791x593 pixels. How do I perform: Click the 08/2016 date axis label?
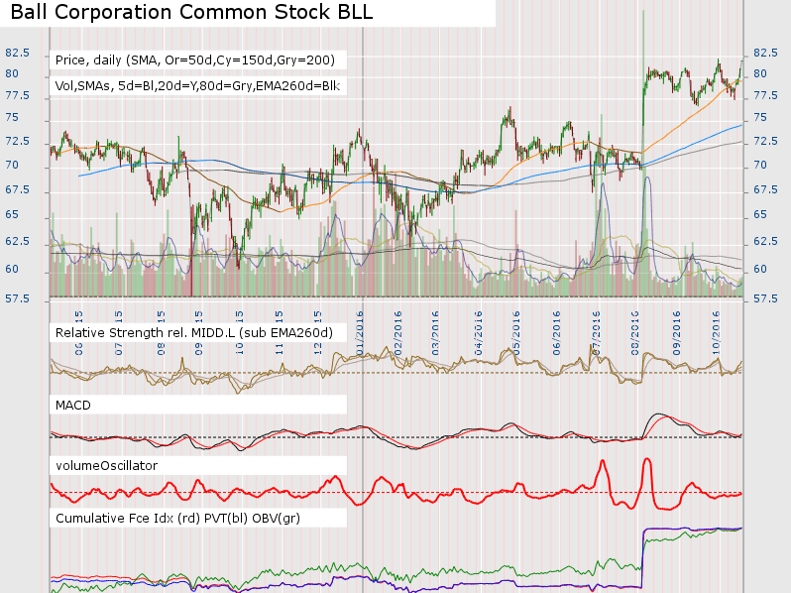tap(634, 333)
